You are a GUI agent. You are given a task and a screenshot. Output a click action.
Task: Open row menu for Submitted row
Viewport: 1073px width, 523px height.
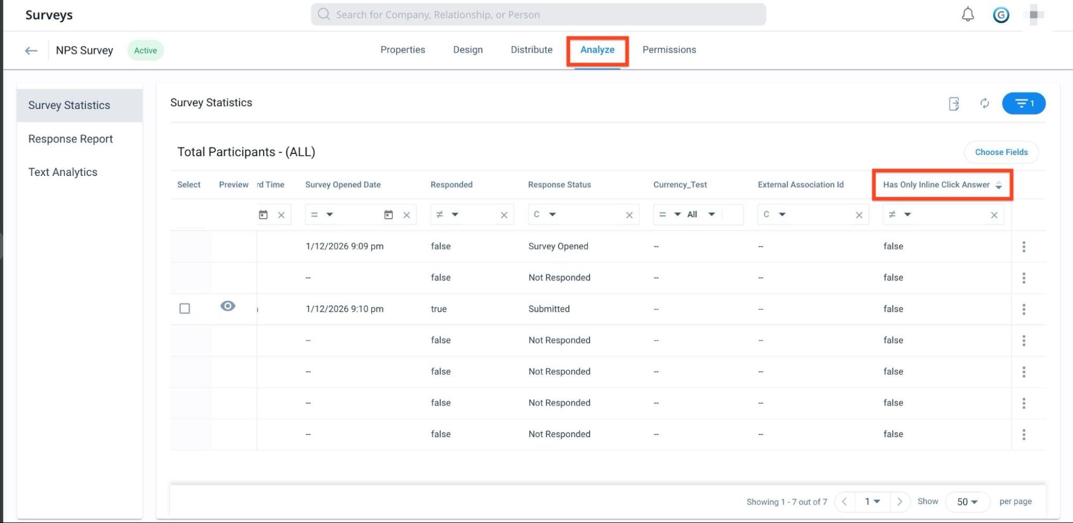[x=1024, y=310]
